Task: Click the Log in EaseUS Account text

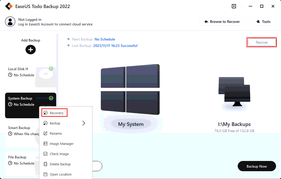Action: (55, 24)
